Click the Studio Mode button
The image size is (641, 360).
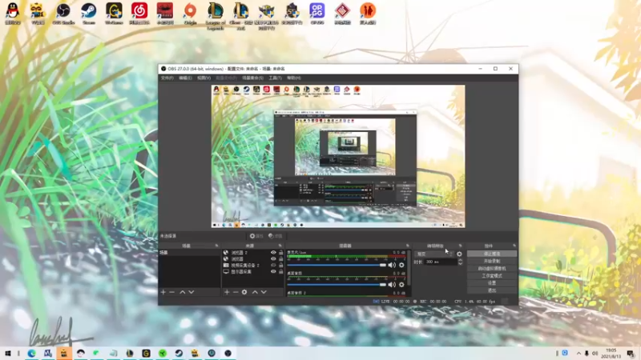492,276
